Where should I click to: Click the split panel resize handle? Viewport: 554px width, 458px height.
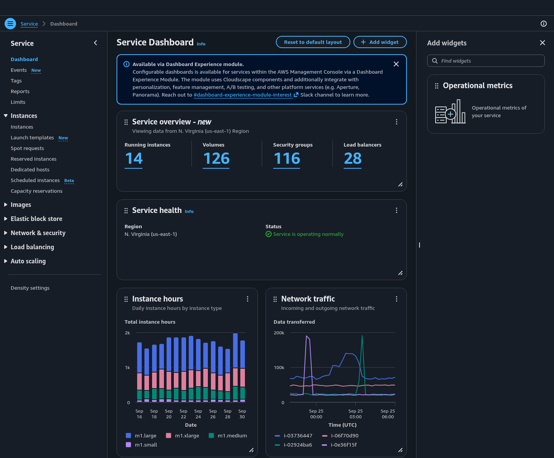[x=420, y=245]
